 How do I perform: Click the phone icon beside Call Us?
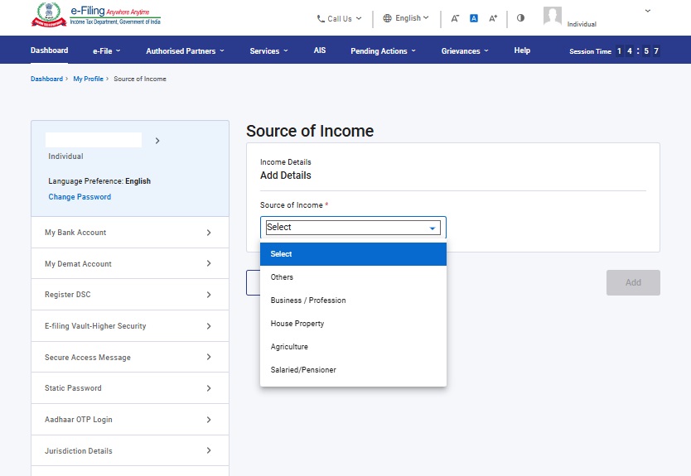[x=321, y=18]
